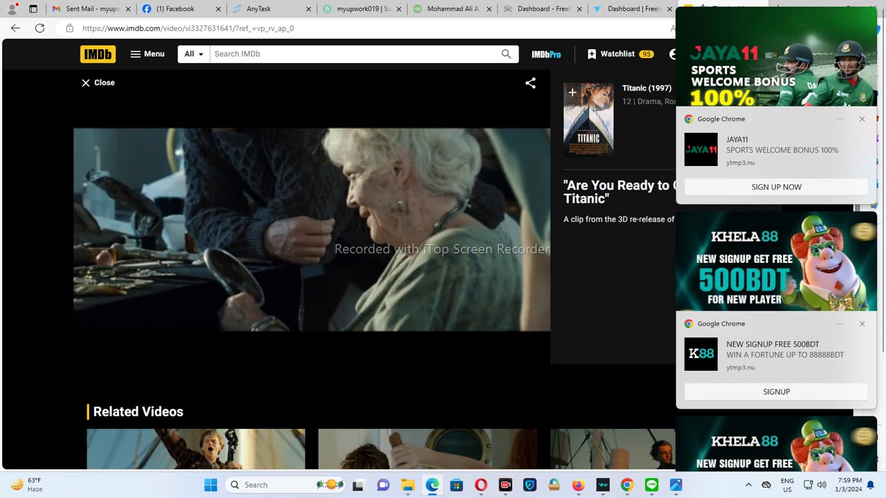The width and height of the screenshot is (886, 498).
Task: Click the JAYA11 sports bonus banner
Action: (776, 57)
